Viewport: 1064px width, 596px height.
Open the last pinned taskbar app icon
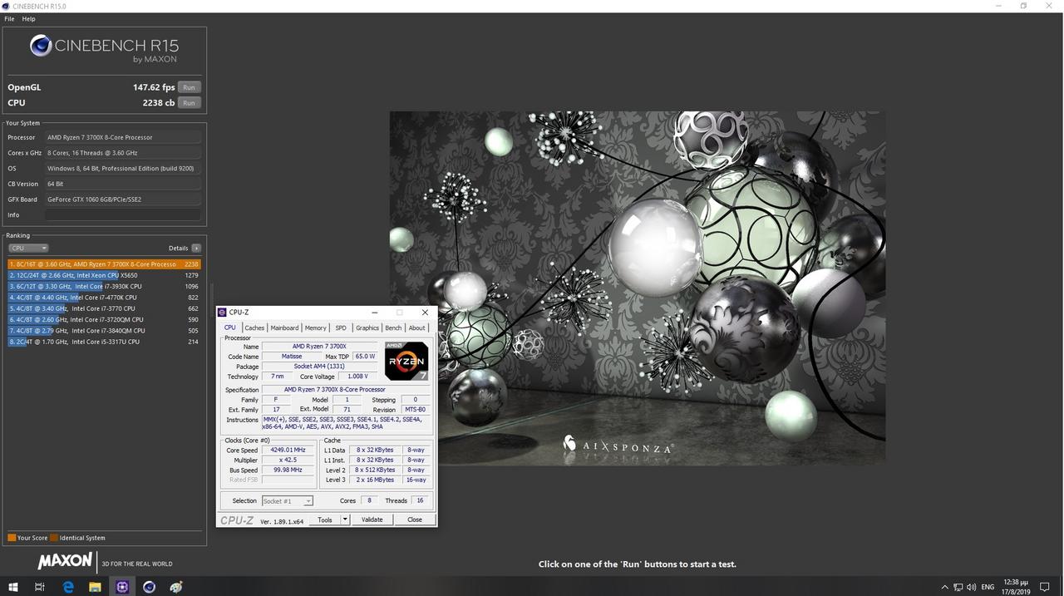pyautogui.click(x=176, y=587)
